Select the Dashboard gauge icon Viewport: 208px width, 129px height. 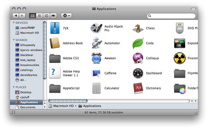point(138,73)
